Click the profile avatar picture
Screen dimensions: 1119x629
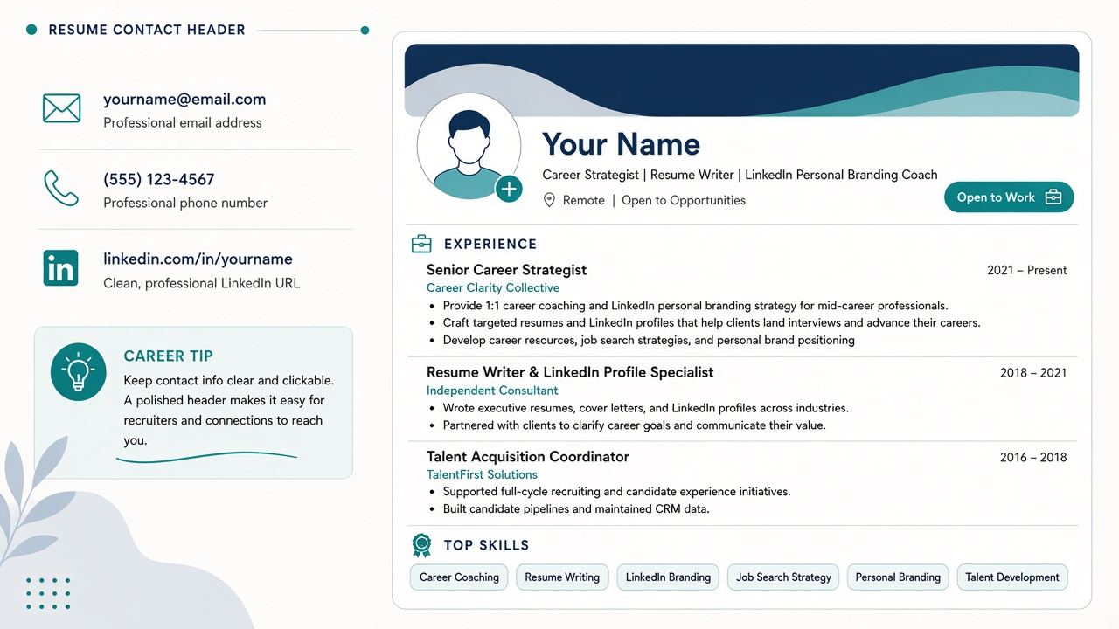[x=469, y=146]
